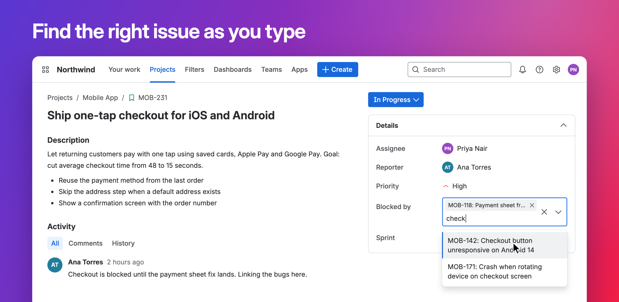619x302 pixels.
Task: Go to the Projects breadcrumb link
Action: tap(60, 98)
